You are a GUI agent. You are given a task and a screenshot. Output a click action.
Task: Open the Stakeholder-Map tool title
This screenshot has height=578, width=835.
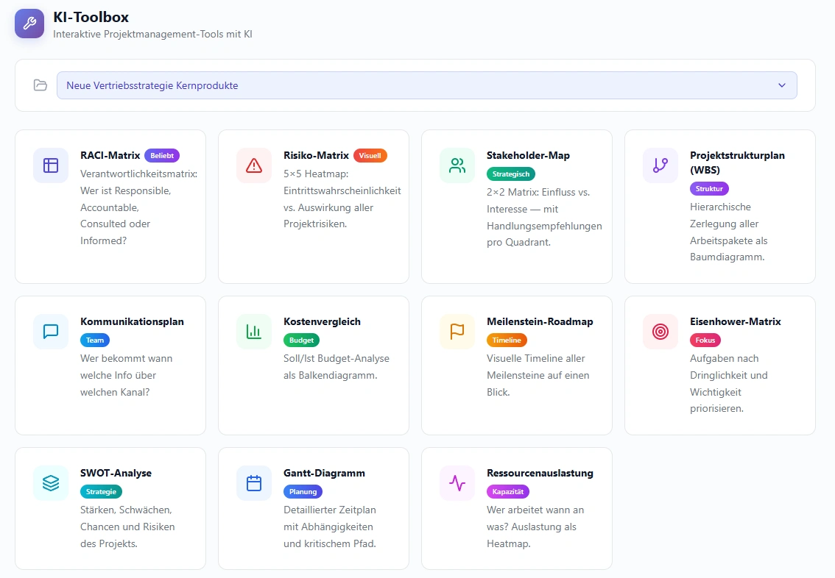tap(528, 155)
